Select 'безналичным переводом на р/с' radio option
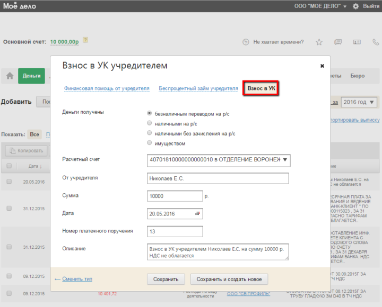Screen dimensions: 382x307 pos(149,113)
